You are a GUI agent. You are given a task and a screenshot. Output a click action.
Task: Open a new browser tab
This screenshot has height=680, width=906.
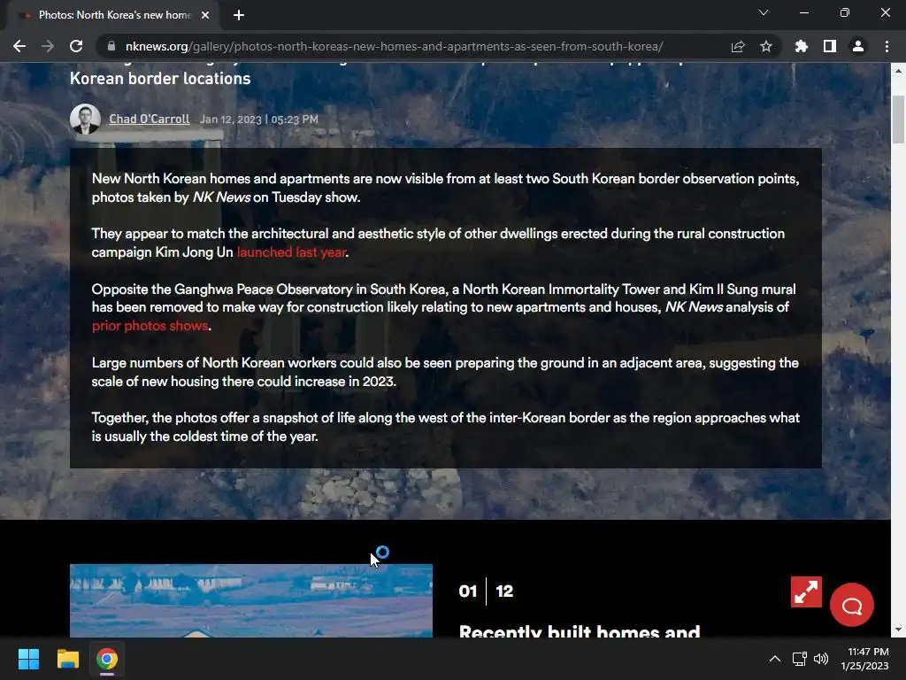[x=239, y=15]
